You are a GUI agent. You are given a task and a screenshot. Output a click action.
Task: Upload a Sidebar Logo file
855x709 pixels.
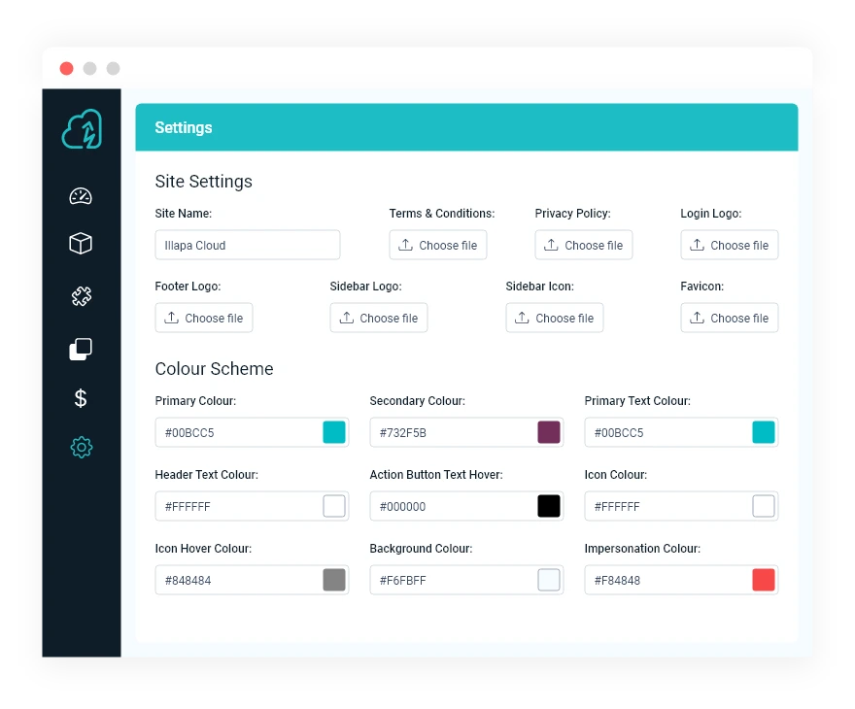(x=379, y=318)
